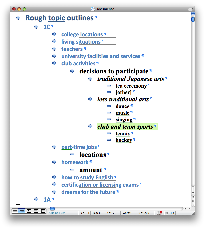205x229 pixels.
Task: Click the vertical scrollbar thumb
Action: point(193,19)
